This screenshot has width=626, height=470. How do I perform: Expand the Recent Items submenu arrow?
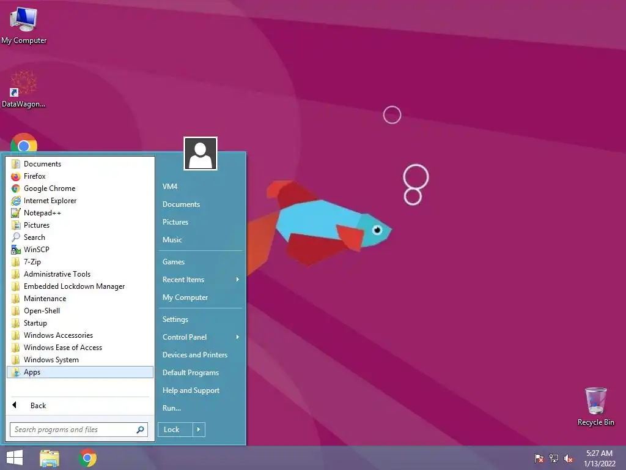(238, 279)
